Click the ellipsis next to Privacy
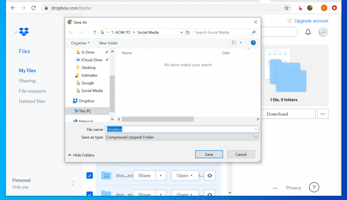Image resolution: width=347 pixels, height=200 pixels. [x=275, y=188]
